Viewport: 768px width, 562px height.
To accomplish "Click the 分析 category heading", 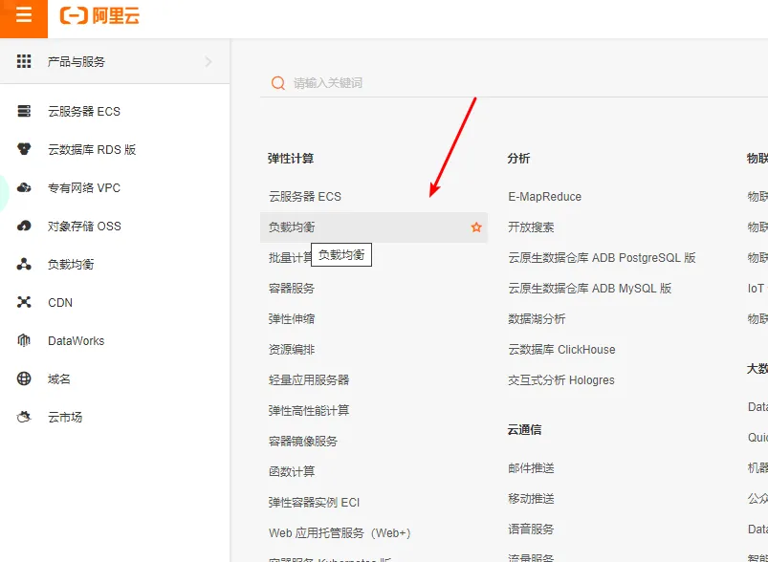I will [x=518, y=158].
